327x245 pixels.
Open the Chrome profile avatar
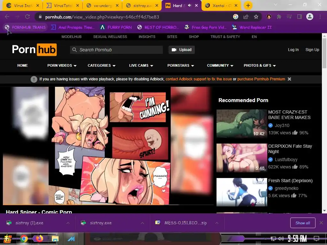click(x=310, y=17)
